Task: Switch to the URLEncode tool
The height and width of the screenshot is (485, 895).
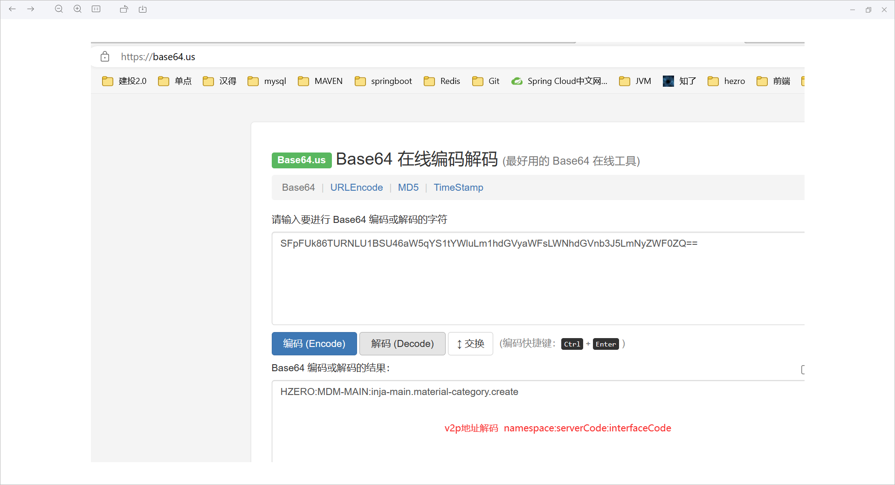Action: tap(357, 187)
